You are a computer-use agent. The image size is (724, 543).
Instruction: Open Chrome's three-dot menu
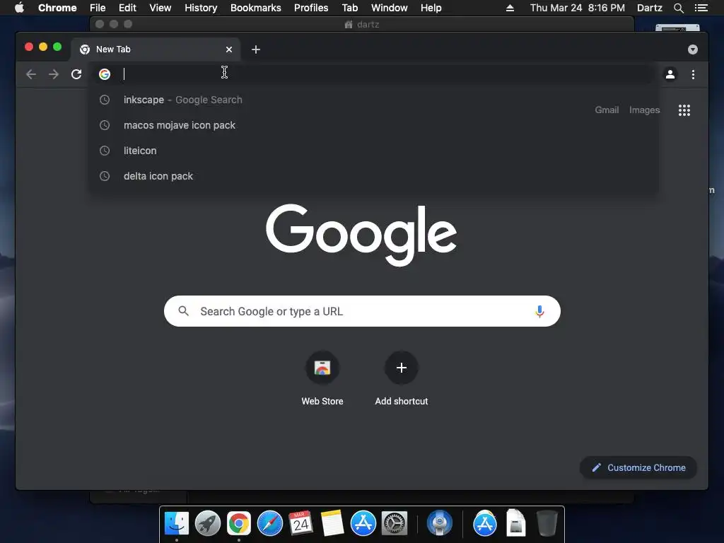click(x=693, y=74)
